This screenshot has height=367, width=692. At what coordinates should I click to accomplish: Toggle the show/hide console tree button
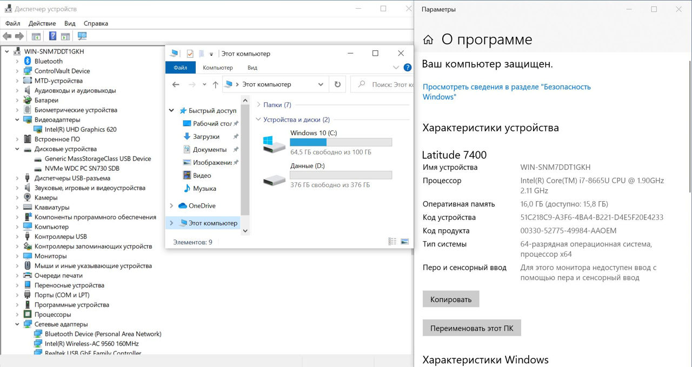point(36,36)
